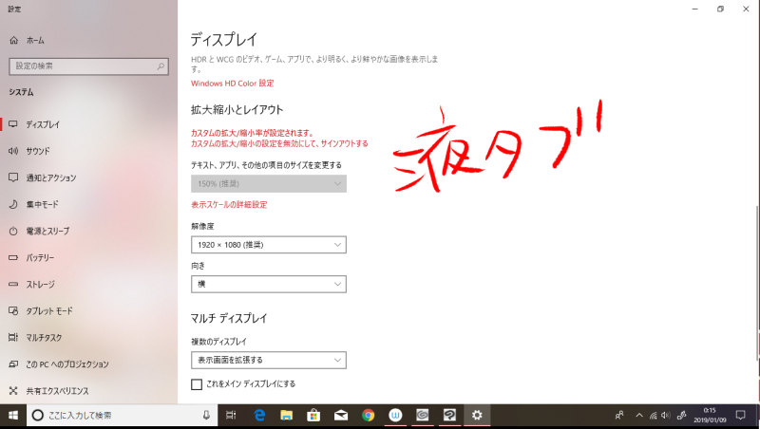Screen dimensions: 760x429
Task: Open the Windows Start menu
Action: 13,415
